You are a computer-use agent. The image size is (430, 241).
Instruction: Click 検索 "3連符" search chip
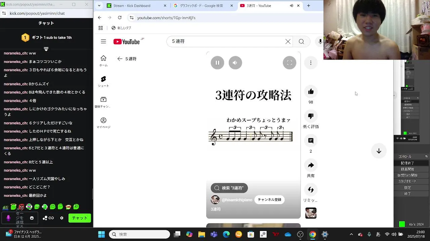(x=229, y=188)
